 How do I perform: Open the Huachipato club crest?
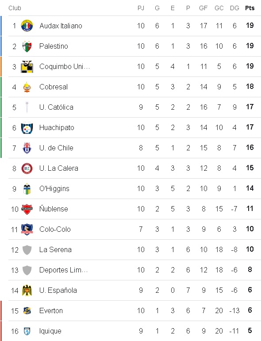(27, 128)
